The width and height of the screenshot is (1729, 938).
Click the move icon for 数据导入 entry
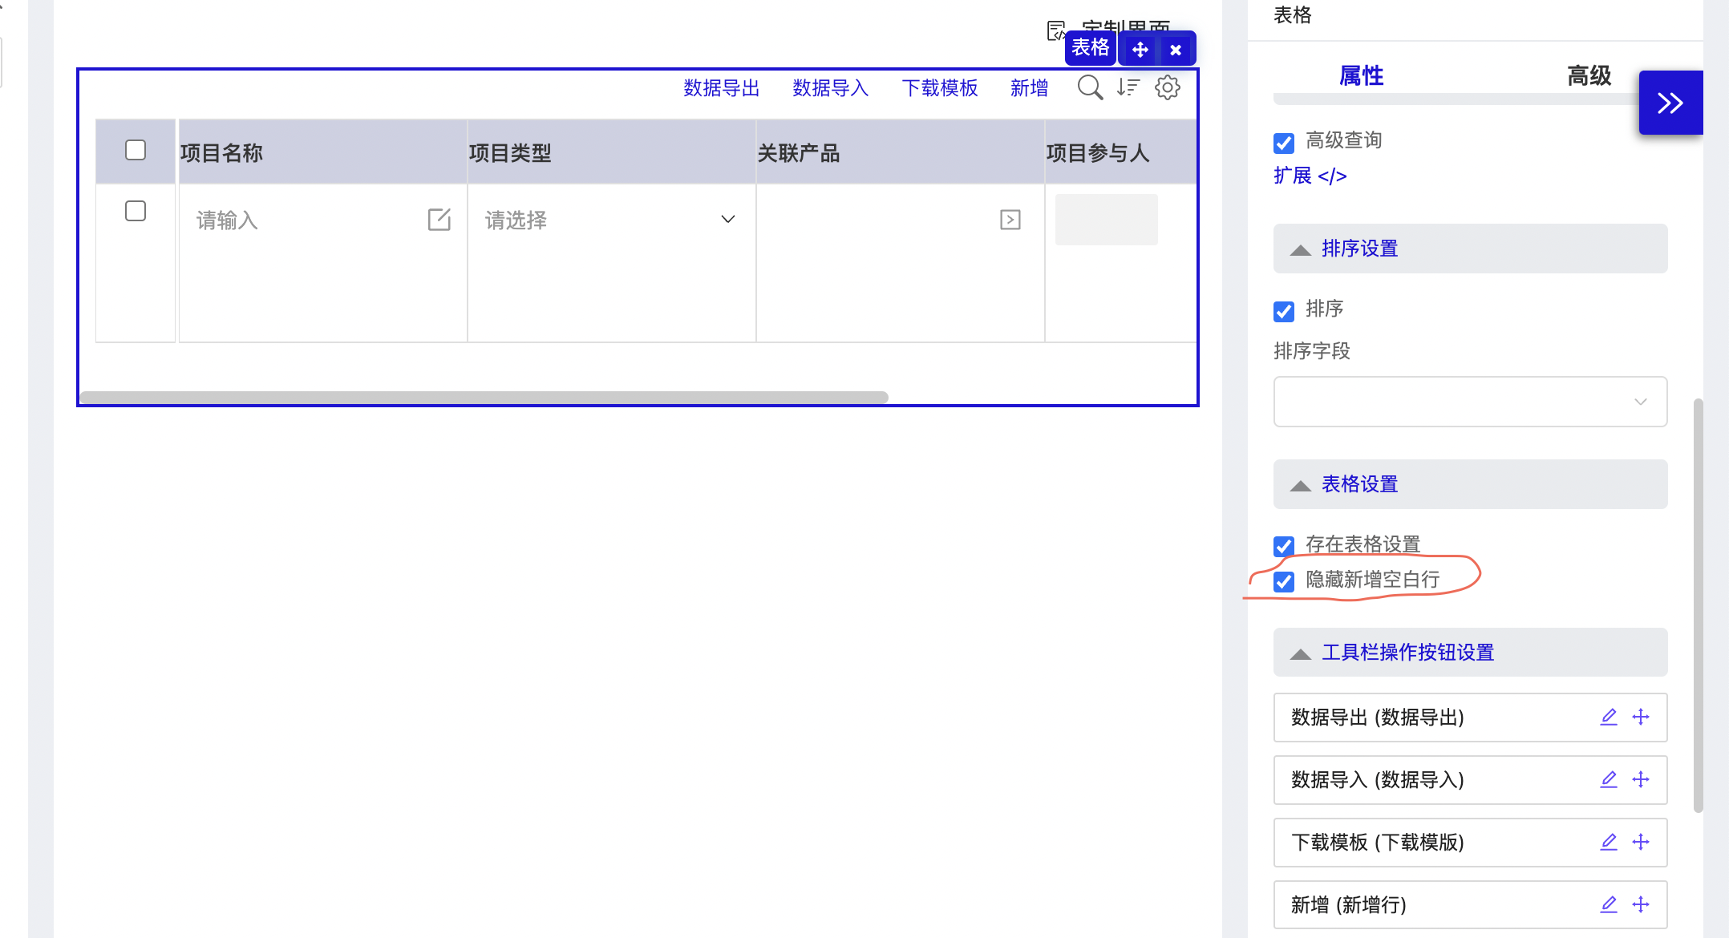(x=1641, y=779)
